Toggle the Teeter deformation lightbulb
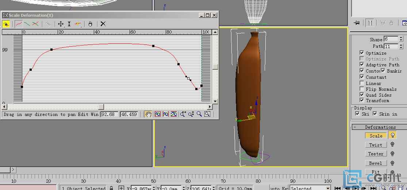The image size is (407, 190). pyautogui.click(x=392, y=154)
